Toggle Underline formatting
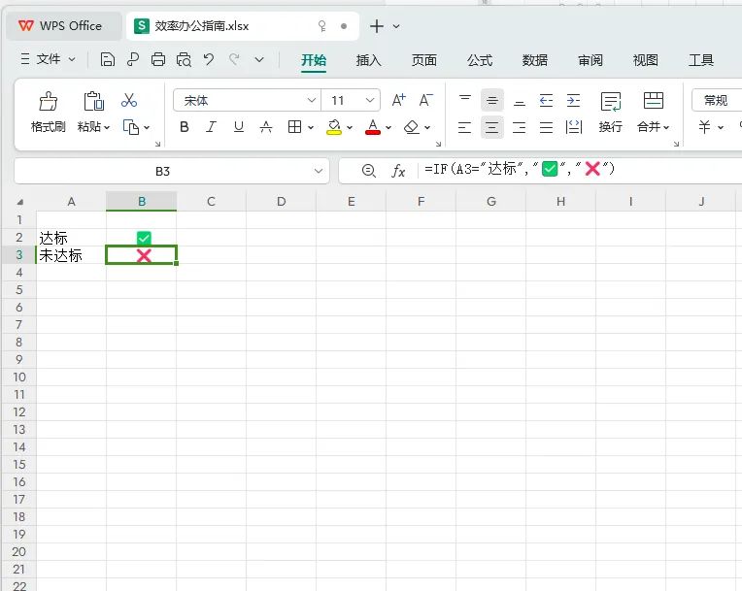Image resolution: width=742 pixels, height=591 pixels. pyautogui.click(x=239, y=127)
